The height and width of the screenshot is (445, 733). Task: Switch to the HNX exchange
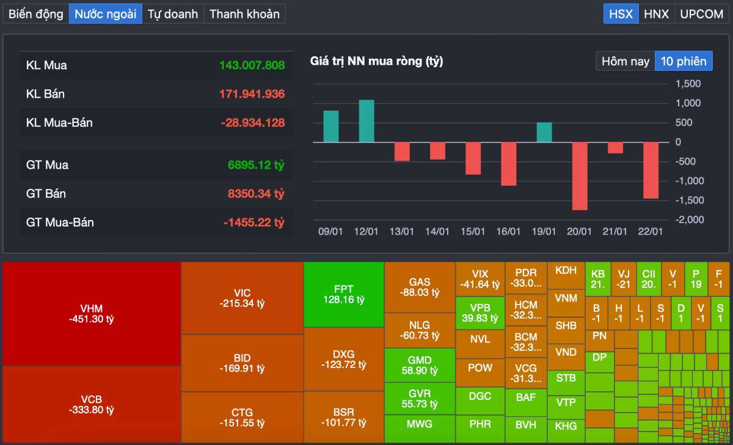tap(657, 13)
